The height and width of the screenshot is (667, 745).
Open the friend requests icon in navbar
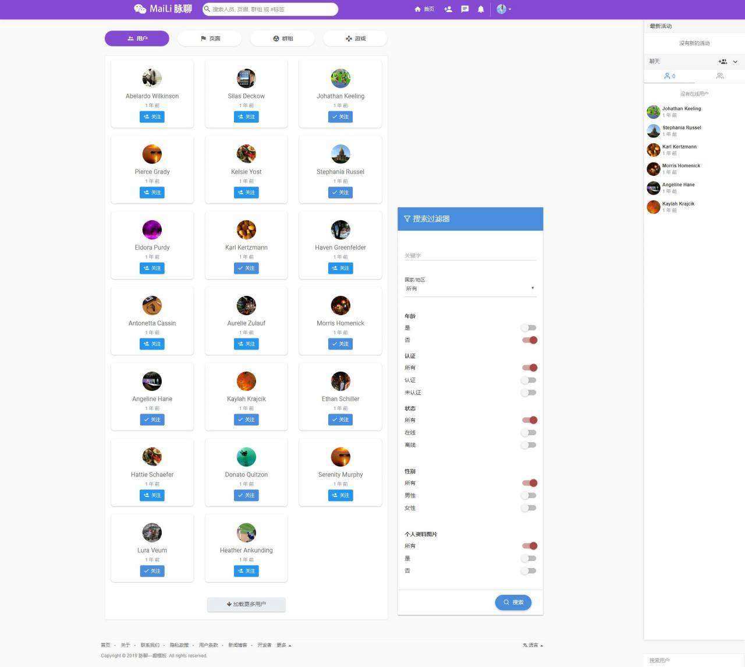click(448, 9)
